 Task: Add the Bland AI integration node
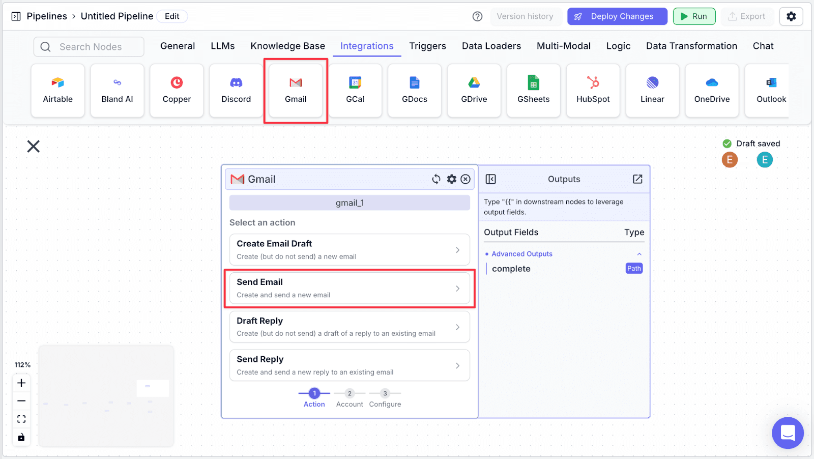[117, 91]
